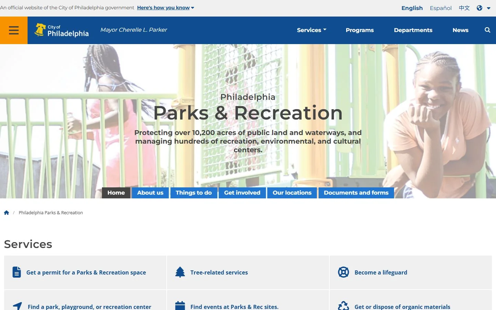Click the 'An official website' banner text

pyautogui.click(x=67, y=8)
